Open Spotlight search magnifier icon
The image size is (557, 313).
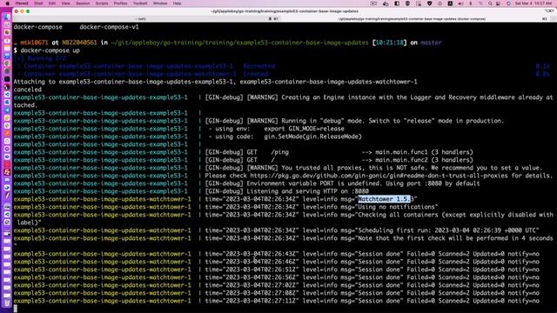coord(490,3)
